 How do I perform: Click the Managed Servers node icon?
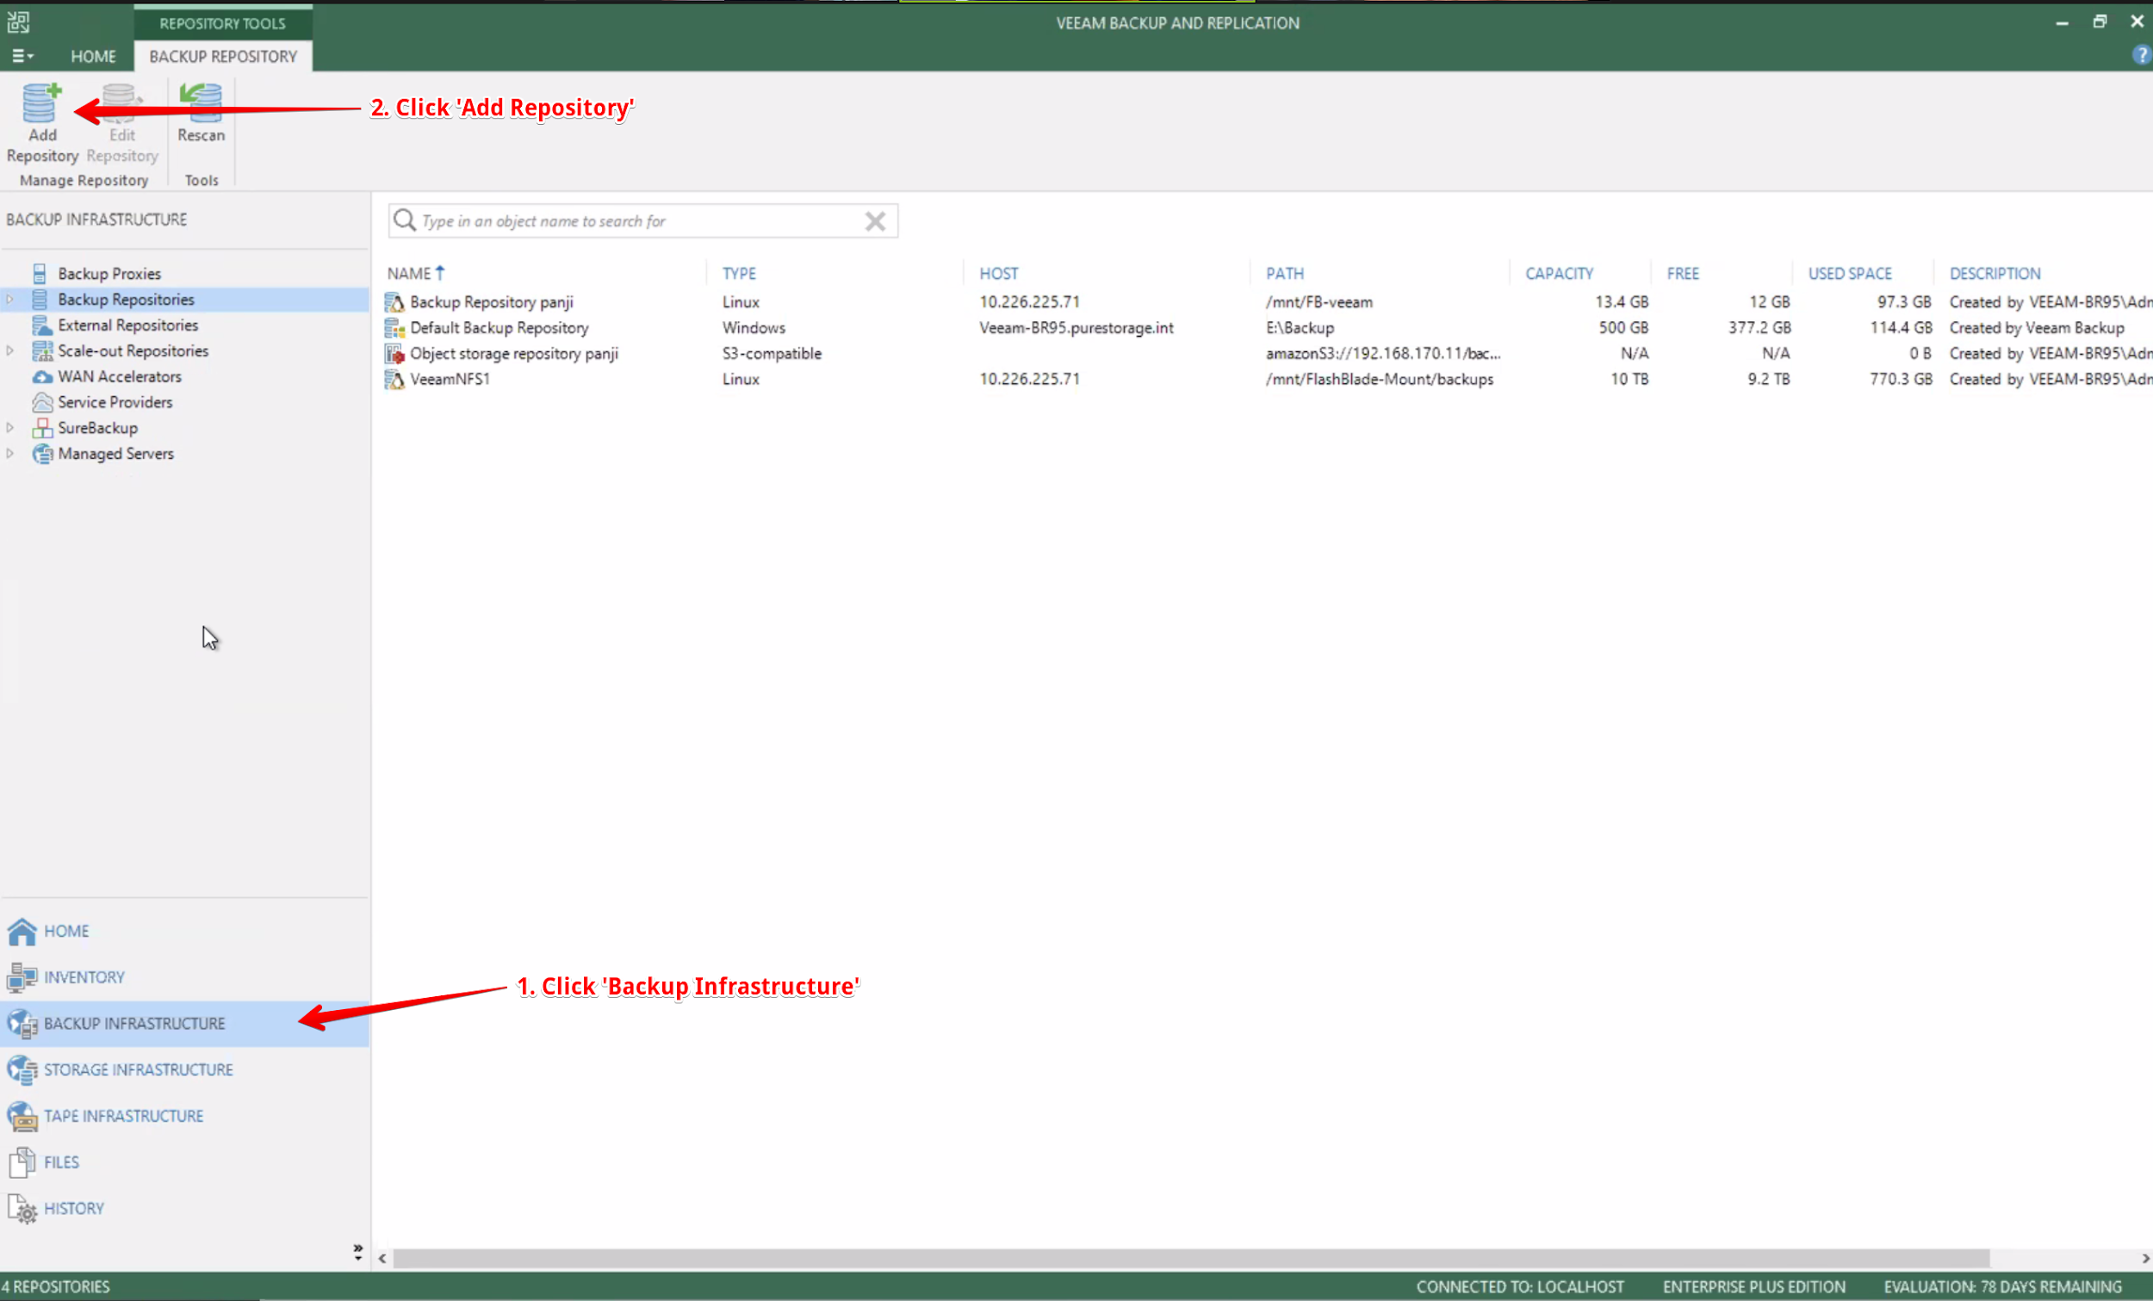[x=42, y=454]
